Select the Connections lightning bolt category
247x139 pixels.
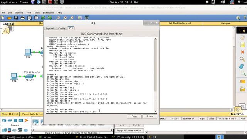(26, 120)
